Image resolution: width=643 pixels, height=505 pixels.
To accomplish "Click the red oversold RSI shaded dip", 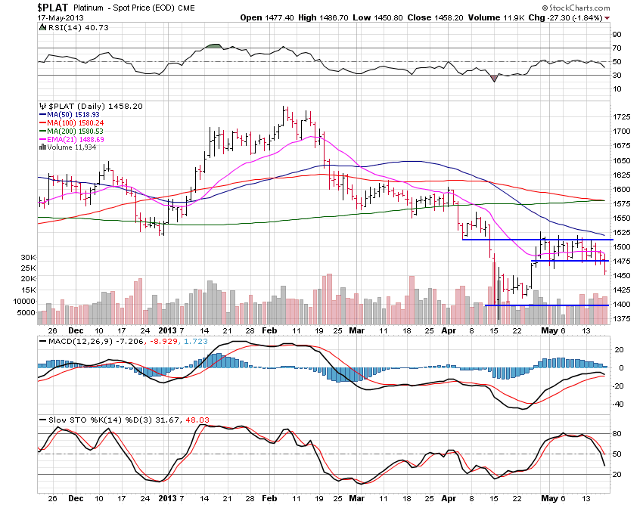I will (493, 78).
